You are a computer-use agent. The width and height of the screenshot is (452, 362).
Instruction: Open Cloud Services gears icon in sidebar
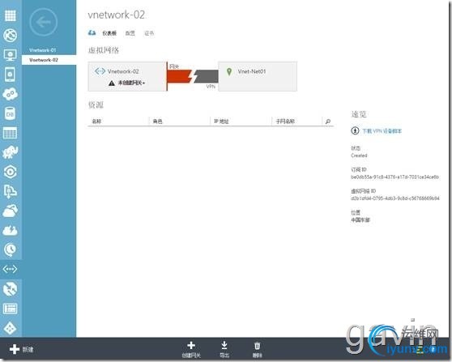pos(10,94)
